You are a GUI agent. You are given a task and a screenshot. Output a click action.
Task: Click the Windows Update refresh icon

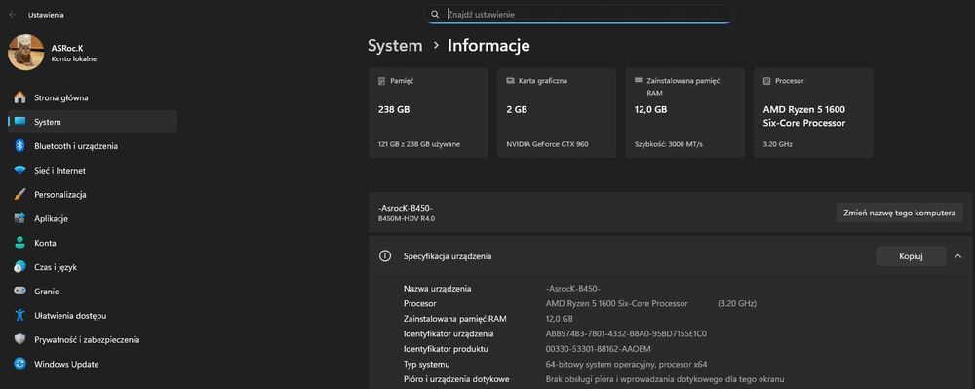[19, 364]
